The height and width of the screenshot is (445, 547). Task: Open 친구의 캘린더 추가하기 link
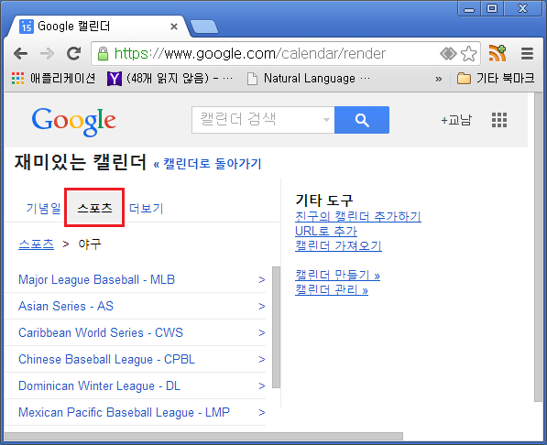(x=358, y=217)
